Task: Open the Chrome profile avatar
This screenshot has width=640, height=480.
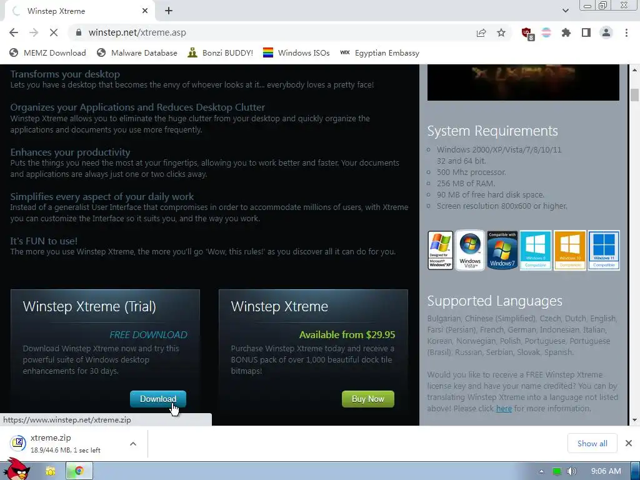Action: pos(606,32)
